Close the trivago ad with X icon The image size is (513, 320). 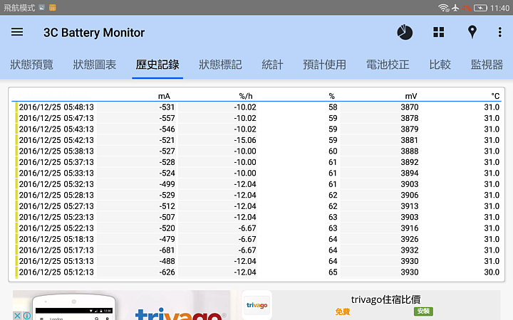(x=17, y=316)
